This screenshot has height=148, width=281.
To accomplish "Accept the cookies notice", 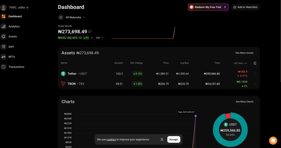I will tap(173, 139).
